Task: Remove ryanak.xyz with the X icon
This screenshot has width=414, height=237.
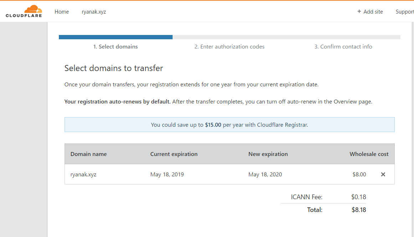Action: [x=383, y=175]
